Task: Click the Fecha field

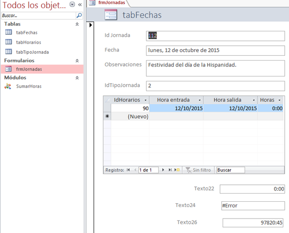Action: tap(215, 51)
